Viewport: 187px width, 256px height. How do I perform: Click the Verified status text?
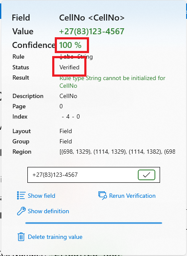(69, 67)
